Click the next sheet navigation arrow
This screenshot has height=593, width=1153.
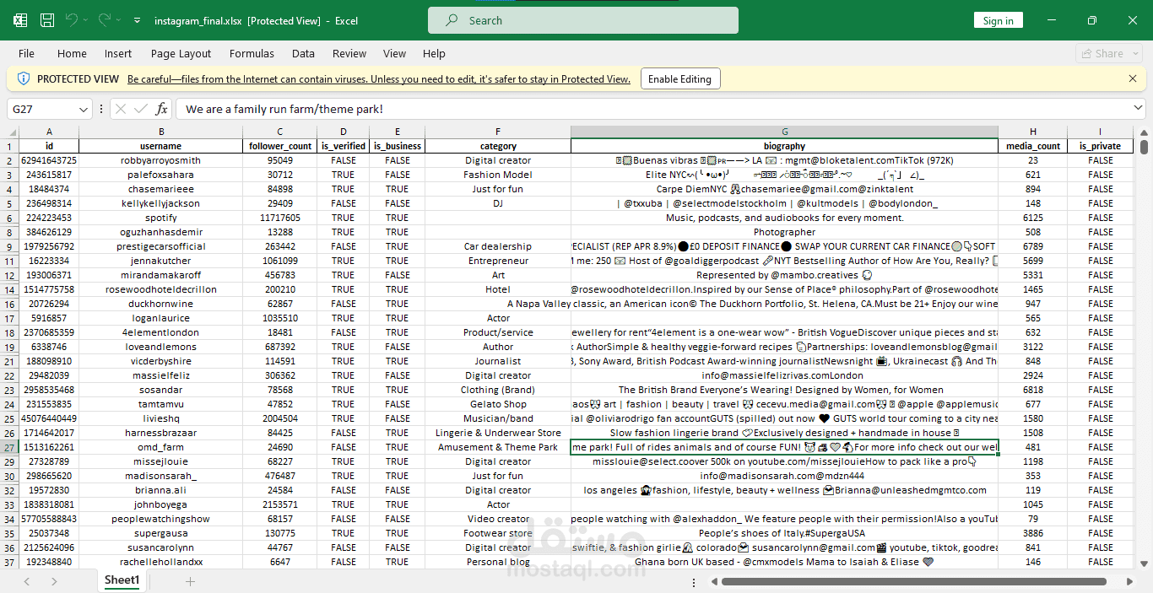pyautogui.click(x=54, y=581)
